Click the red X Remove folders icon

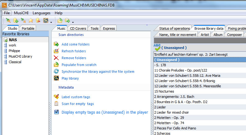[x=56, y=58]
